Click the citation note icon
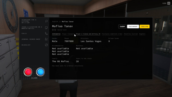The width and height of the screenshot is (172, 97). click(46, 28)
